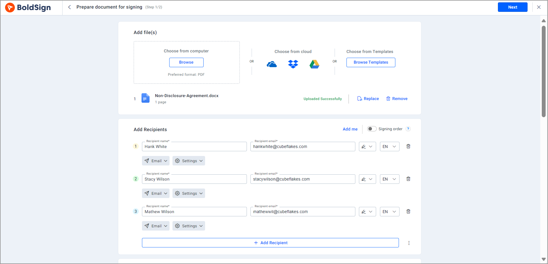548x264 pixels.
Task: Expand Settings for Mathew Wilson
Action: [189, 226]
